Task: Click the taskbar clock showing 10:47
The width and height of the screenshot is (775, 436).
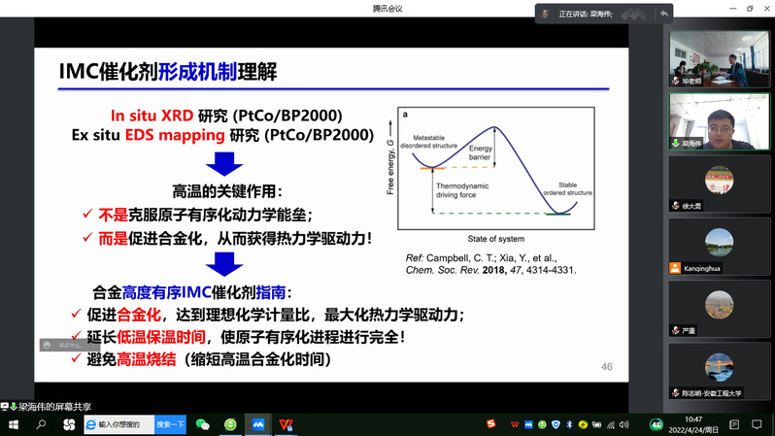Action: (x=693, y=424)
